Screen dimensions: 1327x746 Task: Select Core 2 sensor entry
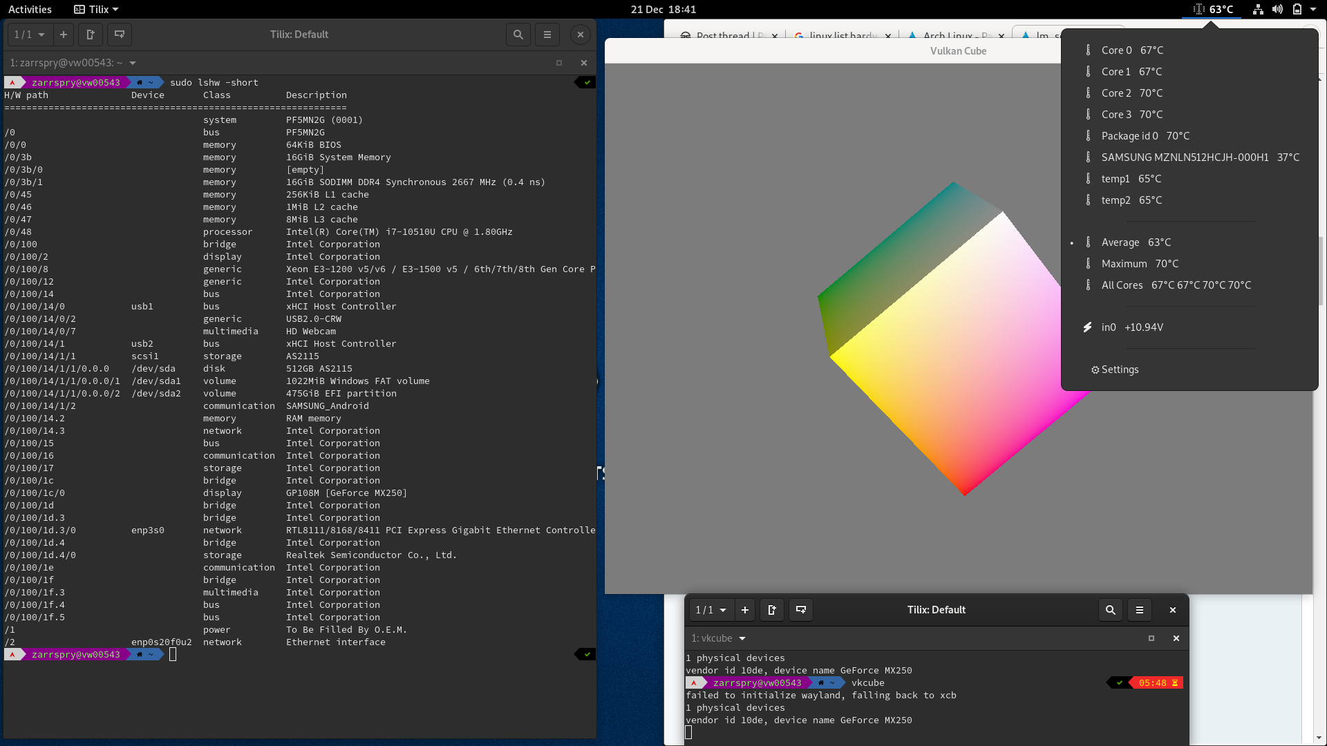pos(1189,93)
